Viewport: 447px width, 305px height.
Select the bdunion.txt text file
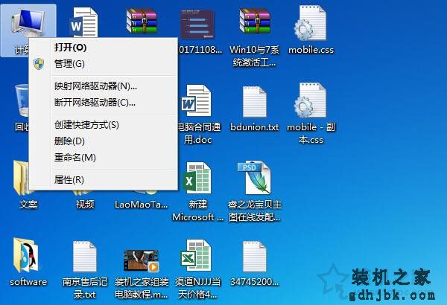point(254,109)
